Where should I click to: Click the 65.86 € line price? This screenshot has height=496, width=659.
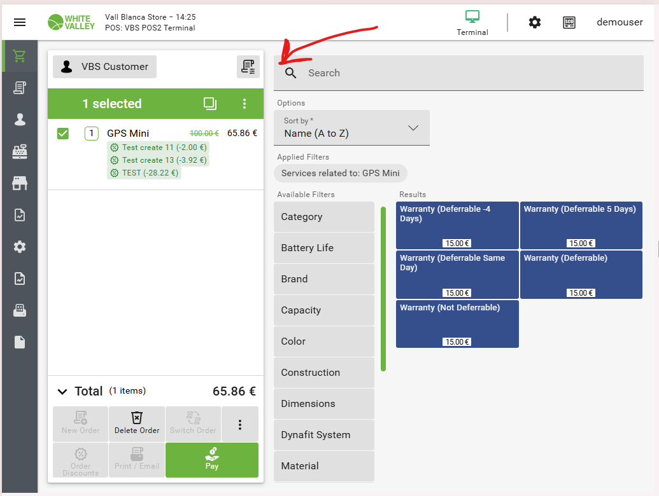click(242, 133)
